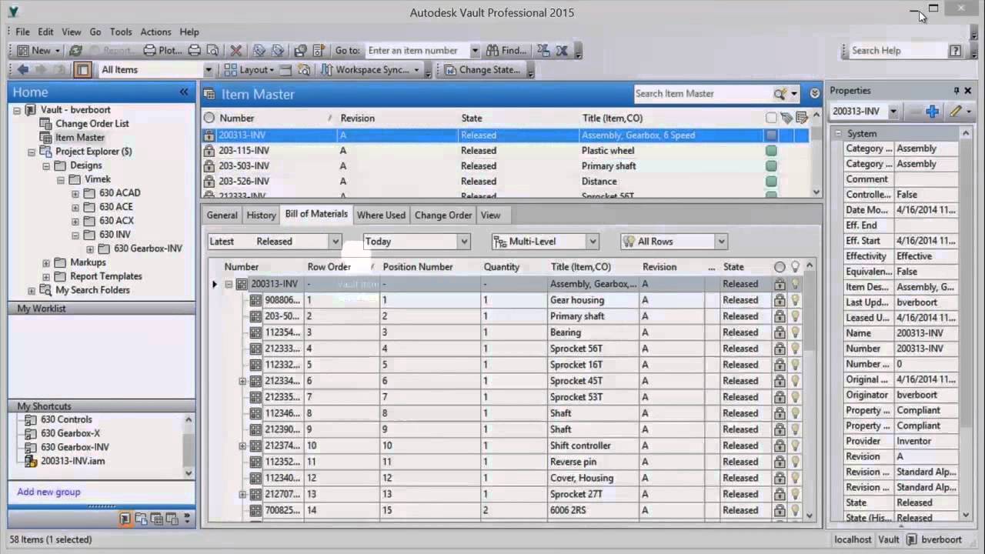The image size is (985, 554).
Task: Click the binoculars Find icon
Action: pos(492,51)
